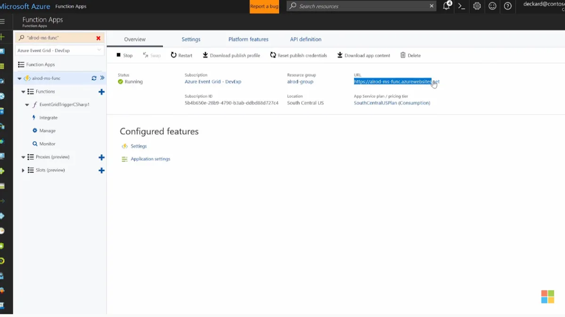Focus the Search resources field
Viewport: 565px width, 317px height.
coord(361,6)
